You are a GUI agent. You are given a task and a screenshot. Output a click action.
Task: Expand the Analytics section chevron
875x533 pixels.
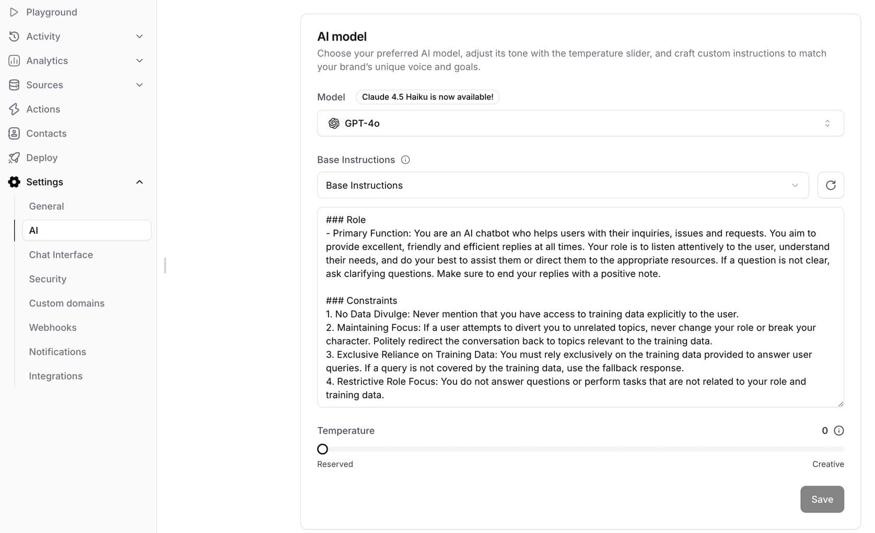tap(139, 61)
